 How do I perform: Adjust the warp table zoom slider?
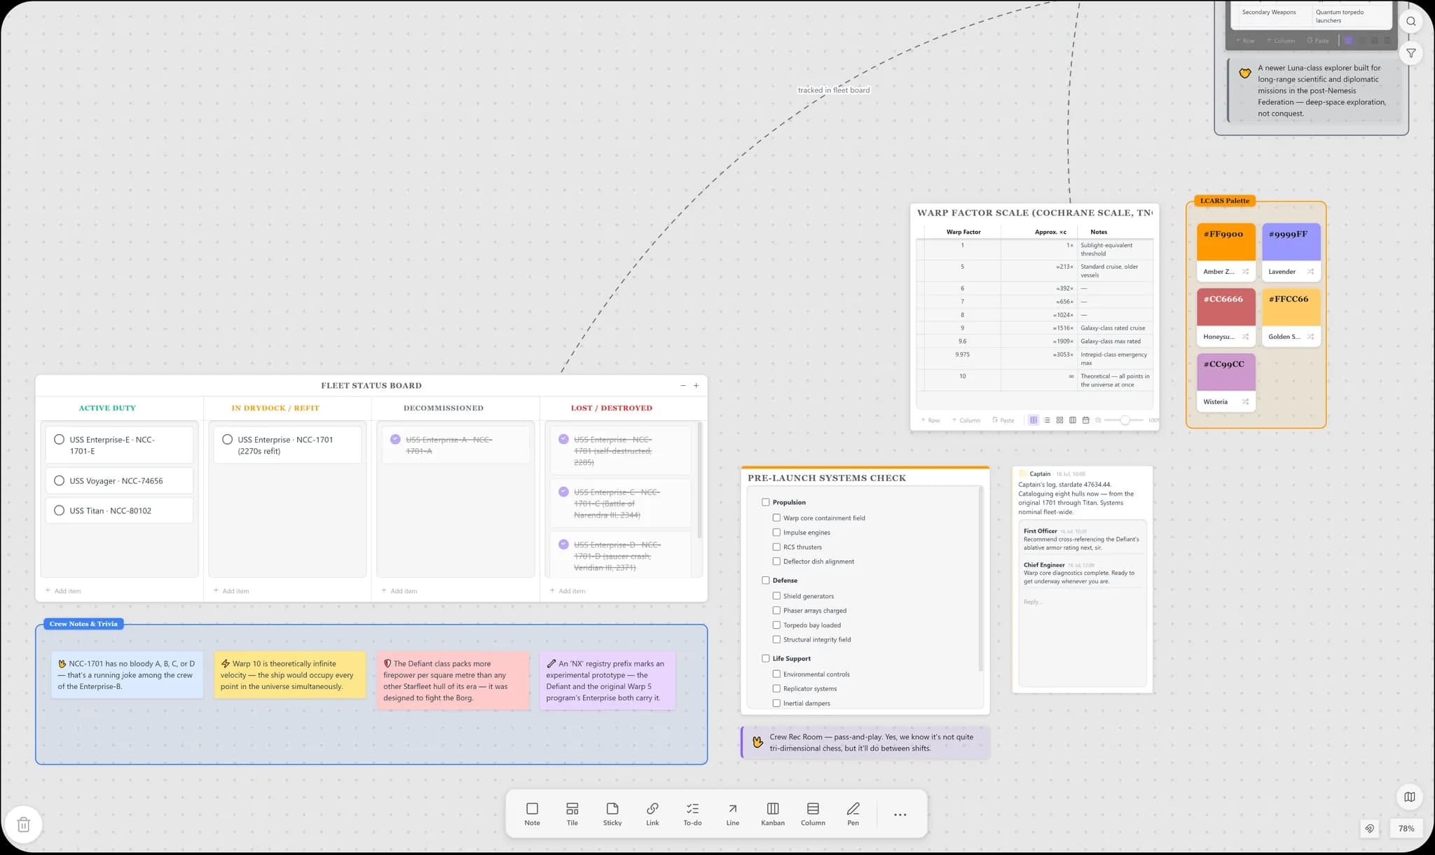pyautogui.click(x=1124, y=420)
